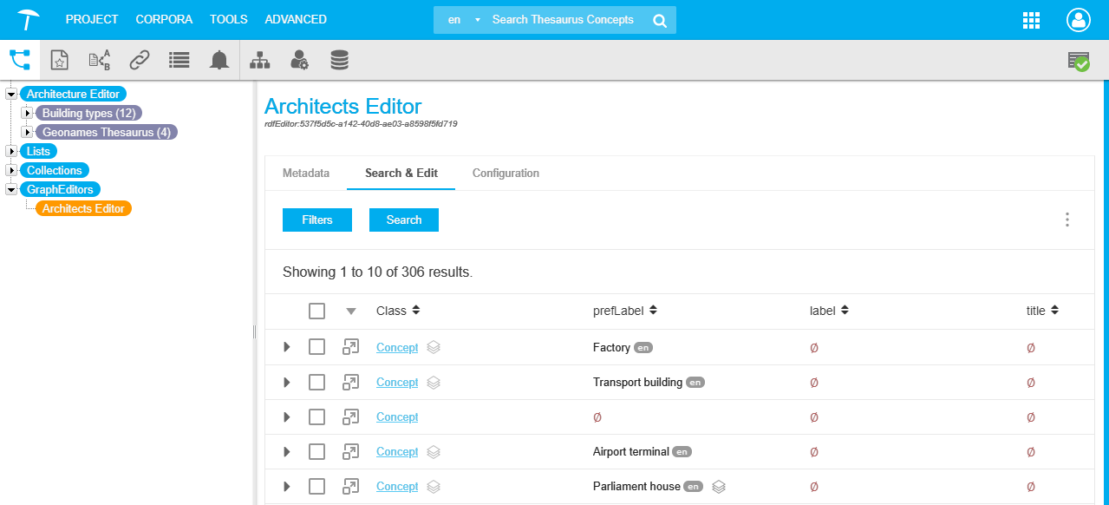Select the Airport terminal row checkbox

tap(317, 451)
